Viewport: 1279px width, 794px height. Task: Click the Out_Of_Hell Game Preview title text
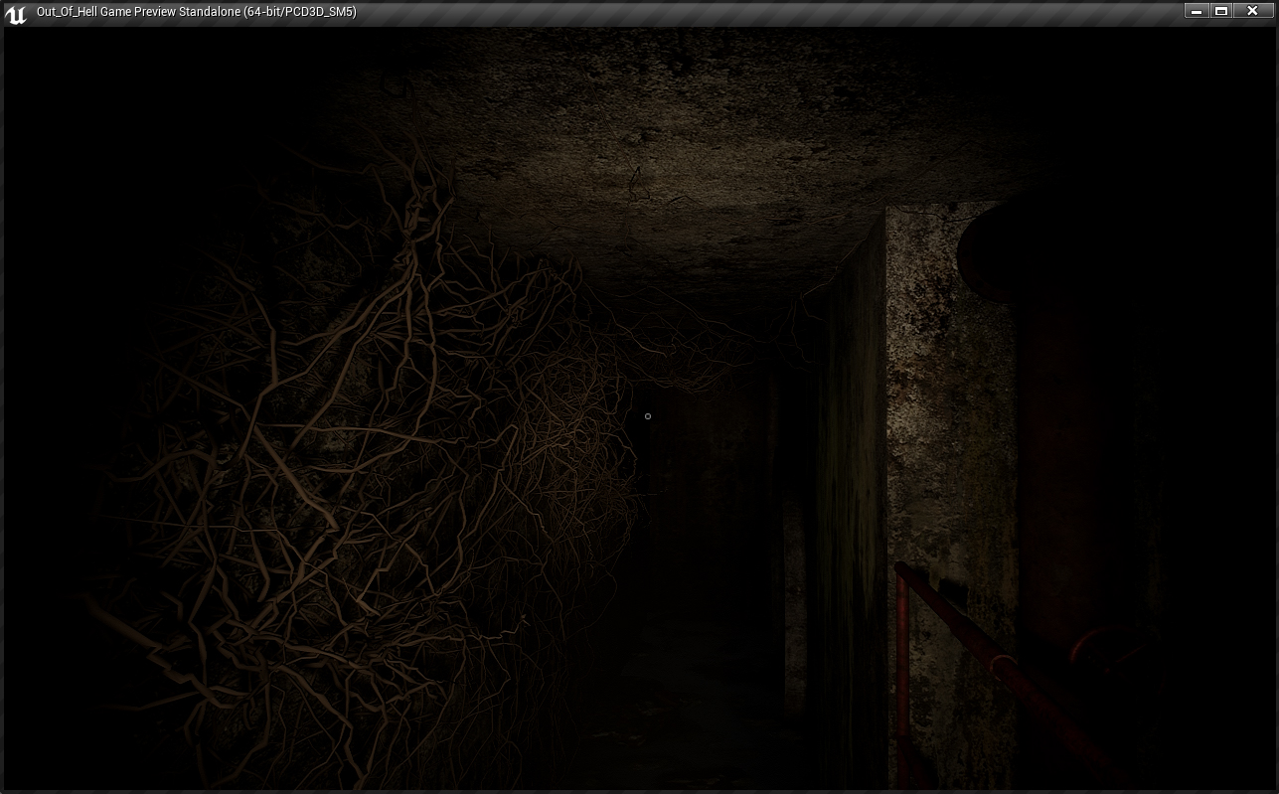(196, 12)
